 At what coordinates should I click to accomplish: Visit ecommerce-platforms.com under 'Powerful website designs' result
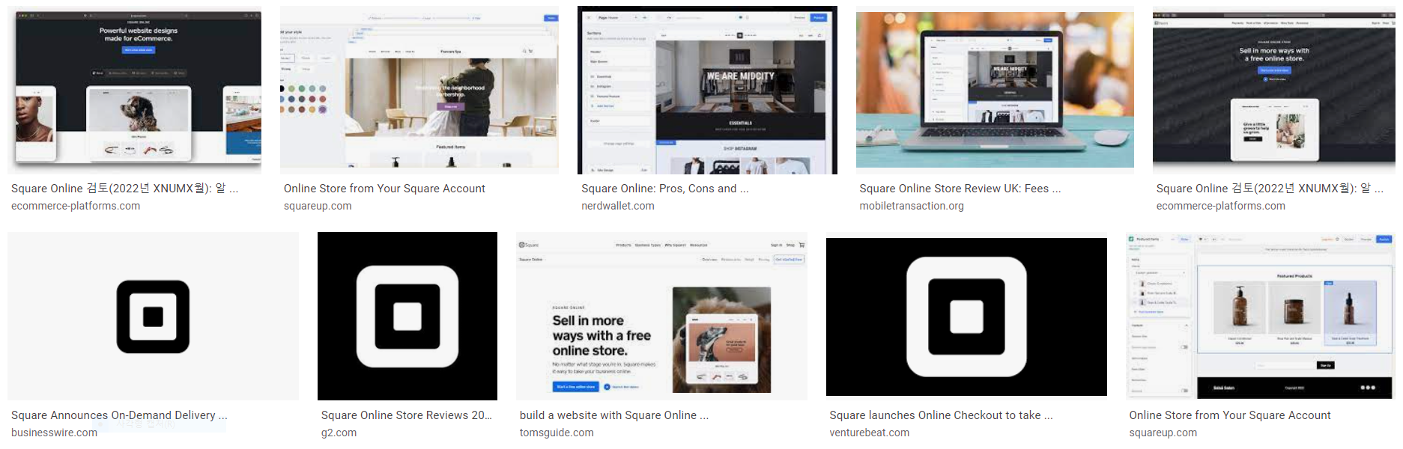click(76, 206)
